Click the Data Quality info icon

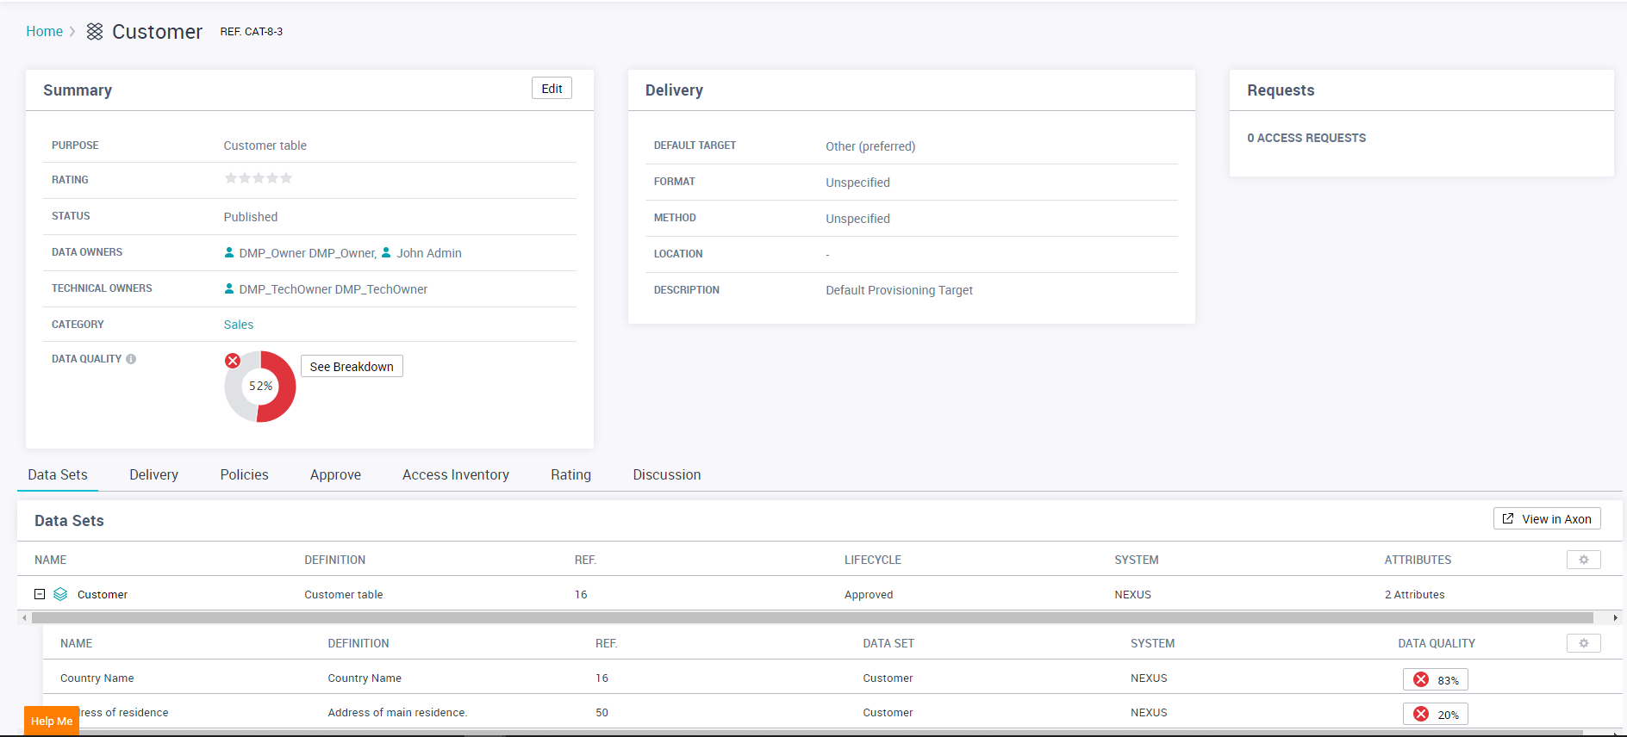(131, 359)
